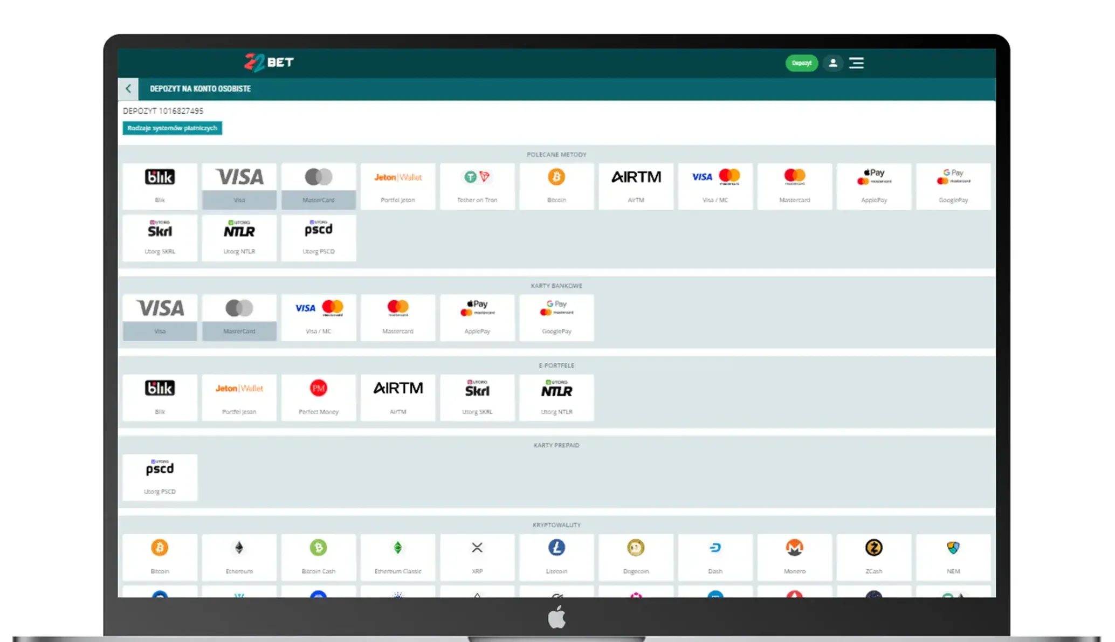Select the Monero cryptocurrency
The height and width of the screenshot is (642, 1115).
tap(795, 557)
